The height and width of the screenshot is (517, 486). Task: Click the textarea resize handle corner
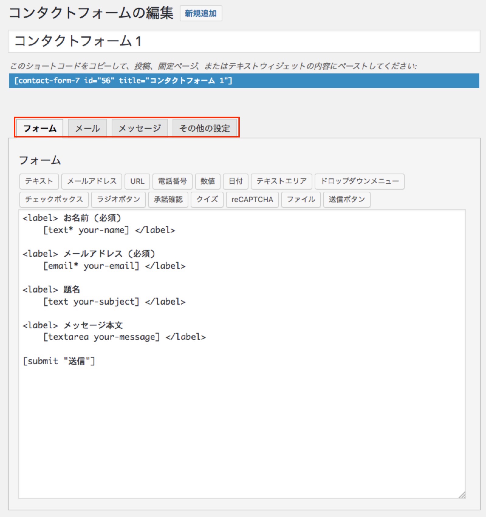pos(462,495)
